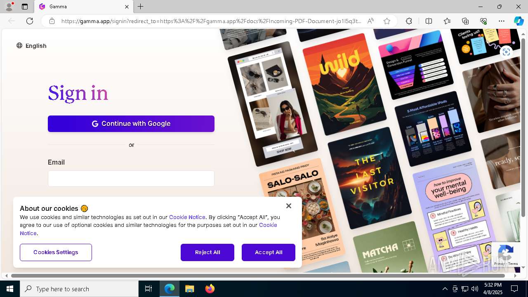
Task: Open the Windows Start menu
Action: (10, 289)
